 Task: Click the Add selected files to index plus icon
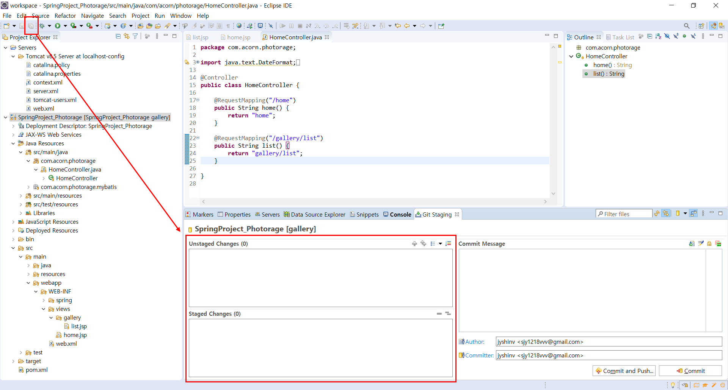click(x=414, y=243)
